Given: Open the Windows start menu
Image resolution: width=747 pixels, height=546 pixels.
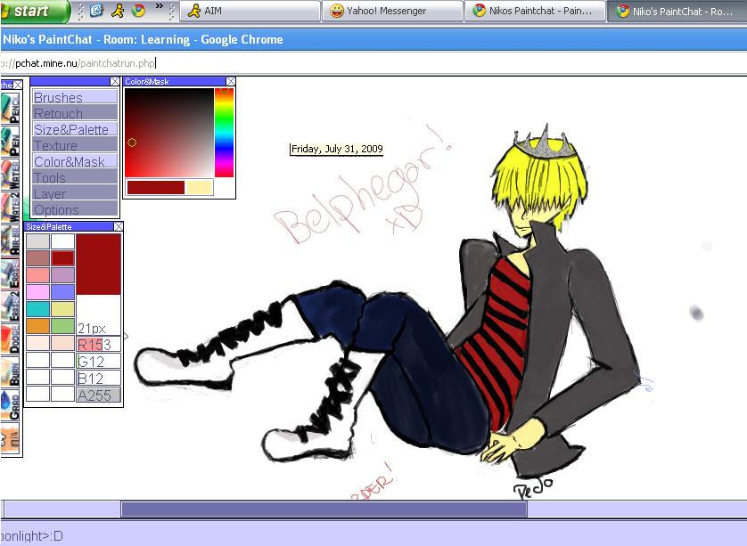Looking at the screenshot, I should tap(34, 11).
